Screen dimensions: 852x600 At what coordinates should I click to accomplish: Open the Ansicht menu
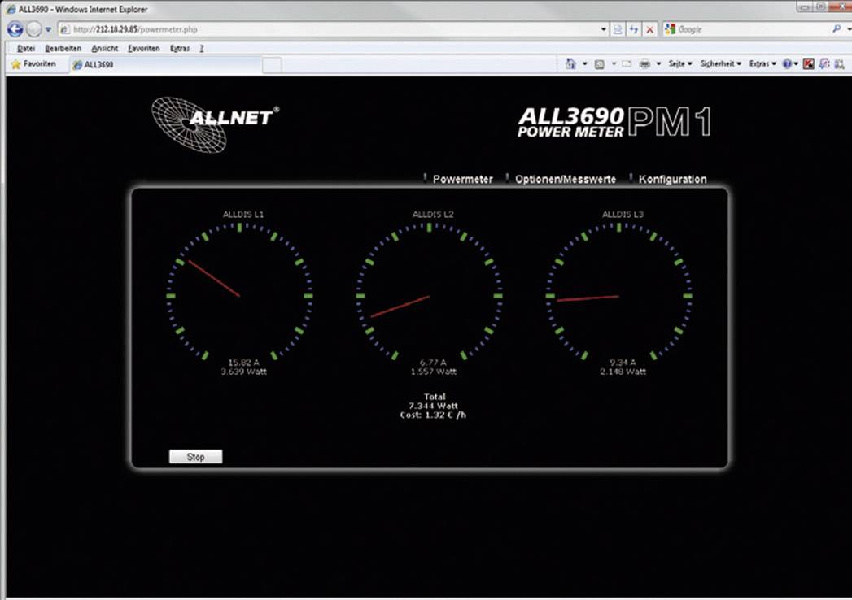(104, 48)
